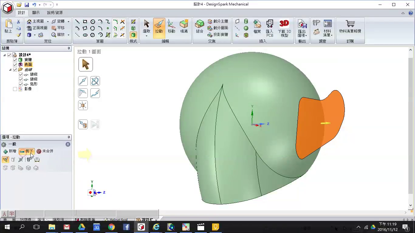Select the 線條 item above 弧形

[x=34, y=79]
